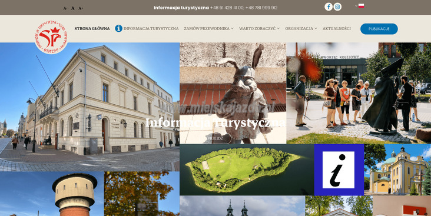Viewport: 431px width, 216px height.
Task: Open the Facebook page icon
Action: coord(329,7)
